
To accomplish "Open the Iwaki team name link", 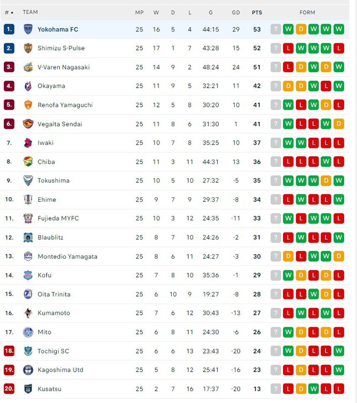I will (x=45, y=143).
